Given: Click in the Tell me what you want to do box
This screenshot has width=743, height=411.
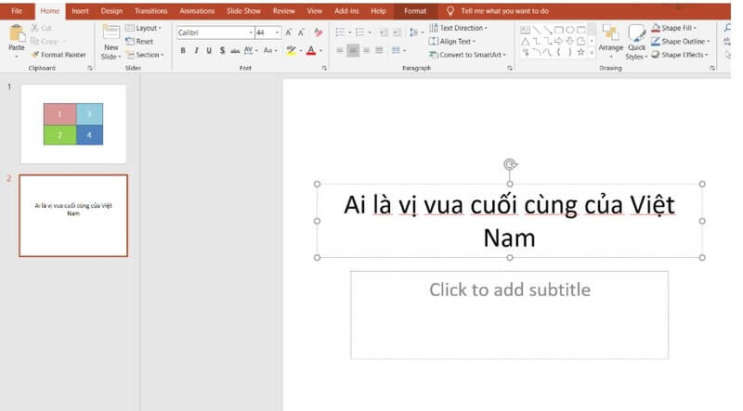Looking at the screenshot, I should [504, 11].
